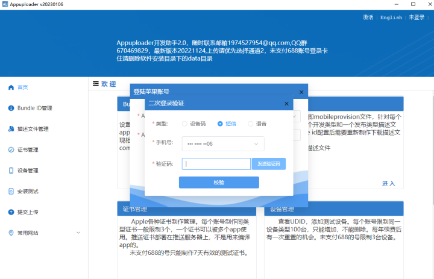Click the home icon in sidebar
Viewport: 434px width, 279px height.
coord(11,87)
